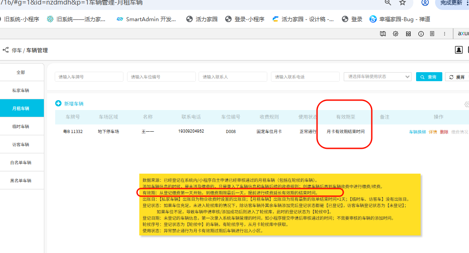
Task: Focus the 请输入联系电话 input field
Action: pos(305,77)
